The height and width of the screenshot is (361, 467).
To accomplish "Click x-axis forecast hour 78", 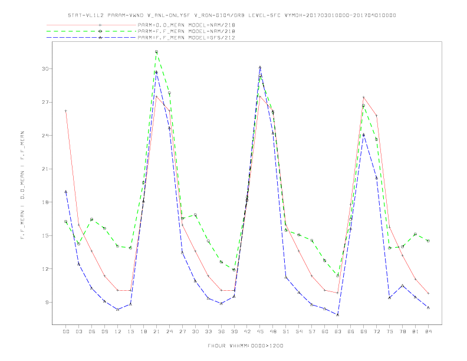I will coord(403,332).
